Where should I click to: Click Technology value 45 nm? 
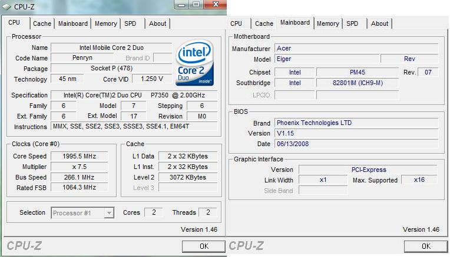(68, 79)
